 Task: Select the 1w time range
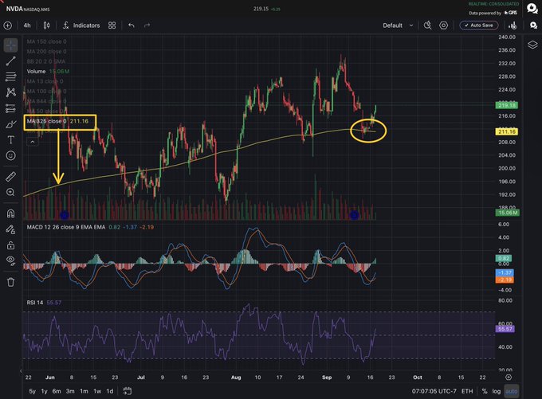pos(97,391)
